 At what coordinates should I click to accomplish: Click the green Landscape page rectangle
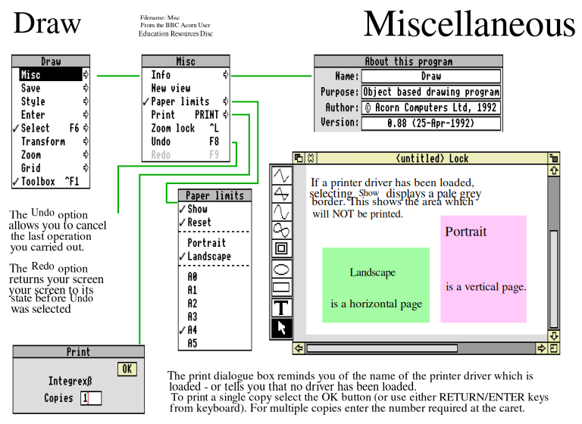click(376, 285)
